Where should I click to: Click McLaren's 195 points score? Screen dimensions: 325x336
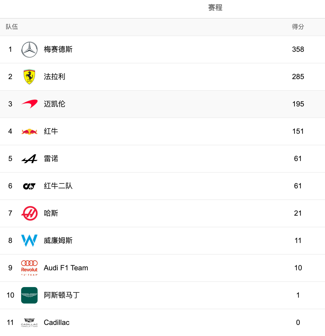pos(298,104)
